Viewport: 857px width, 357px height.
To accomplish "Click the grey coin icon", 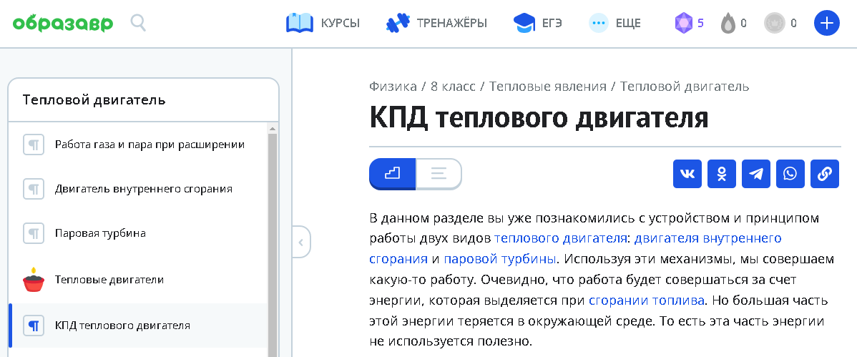I will pyautogui.click(x=775, y=24).
